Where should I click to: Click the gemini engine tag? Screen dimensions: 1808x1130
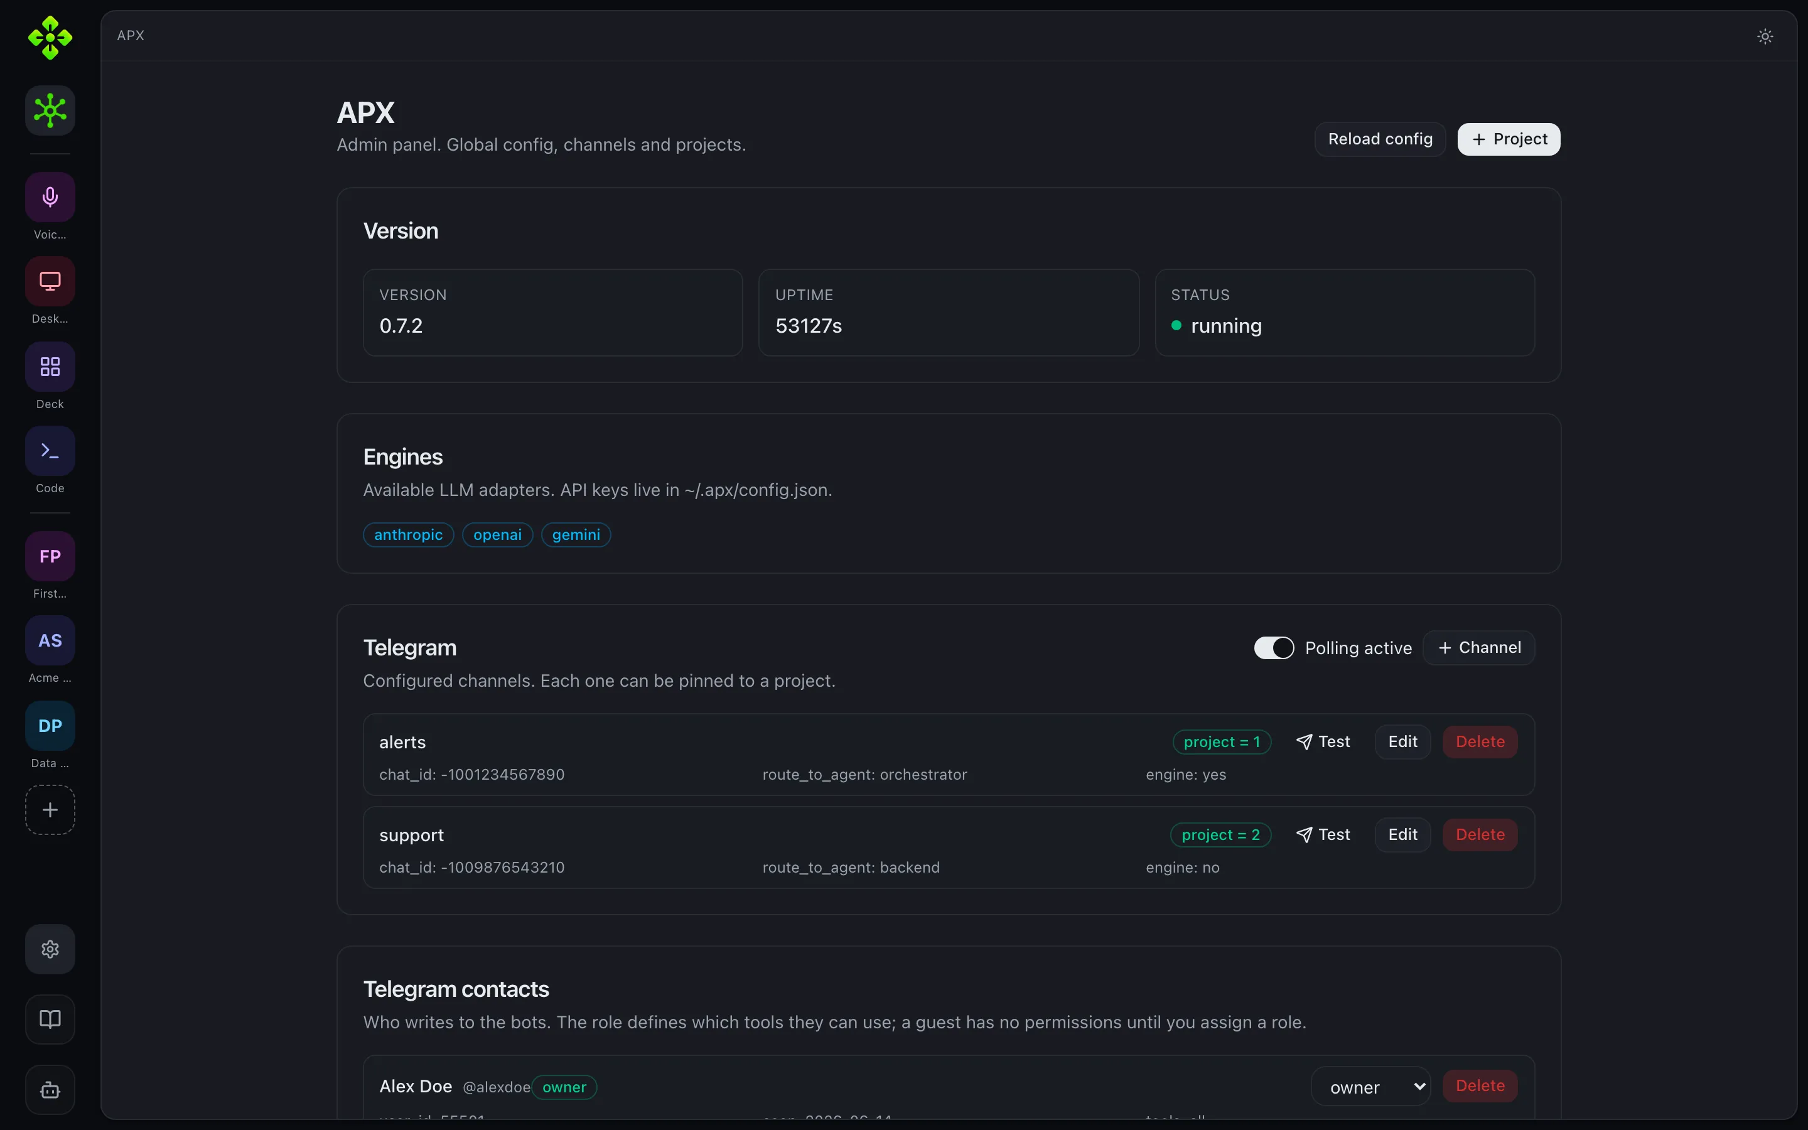coord(576,534)
